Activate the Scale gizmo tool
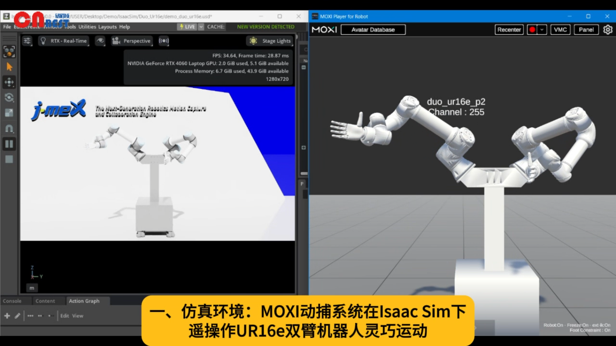616x346 pixels. [9, 113]
